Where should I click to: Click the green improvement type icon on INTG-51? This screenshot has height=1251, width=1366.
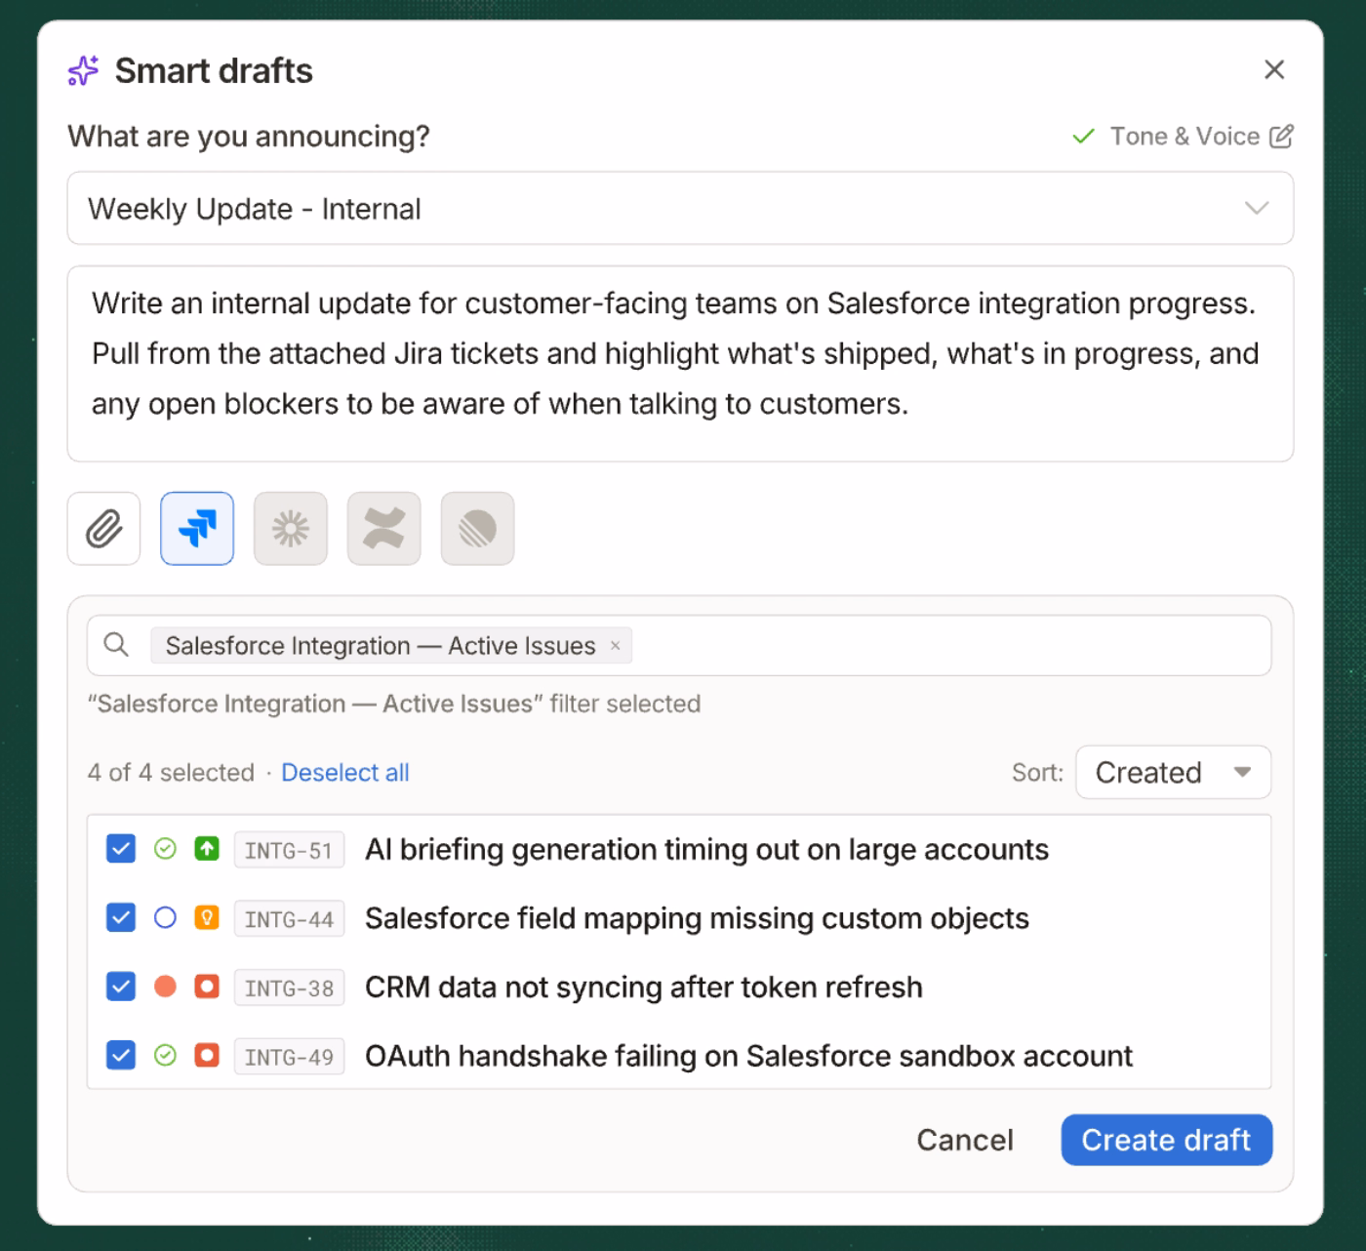coord(207,849)
